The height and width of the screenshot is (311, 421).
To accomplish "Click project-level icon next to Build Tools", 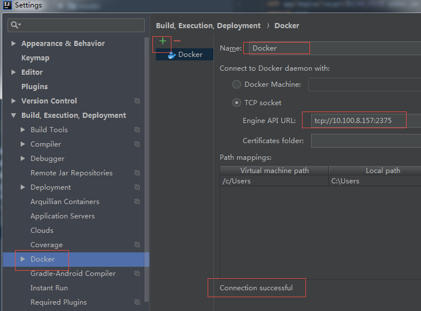I will [x=137, y=129].
